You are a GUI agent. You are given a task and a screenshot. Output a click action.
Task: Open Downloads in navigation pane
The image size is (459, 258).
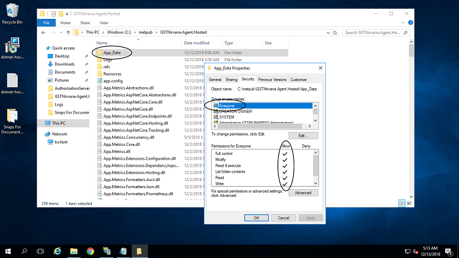64,64
